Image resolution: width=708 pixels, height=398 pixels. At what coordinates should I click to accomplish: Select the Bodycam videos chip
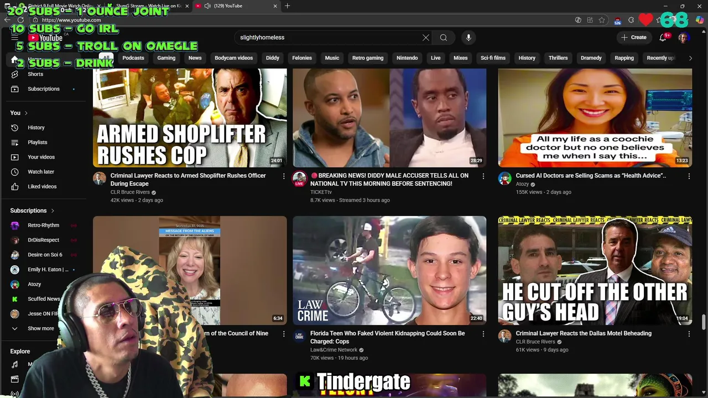(233, 58)
